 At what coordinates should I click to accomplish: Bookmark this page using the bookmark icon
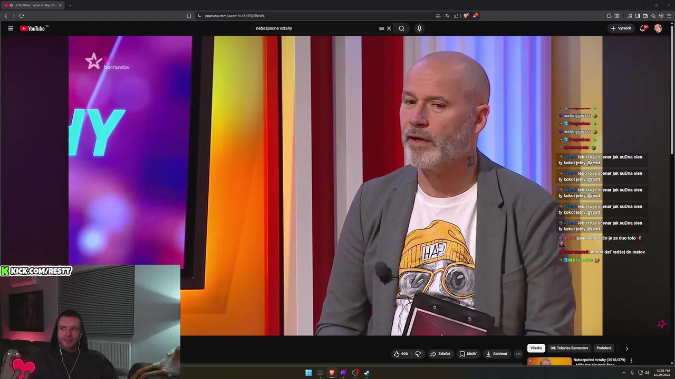(x=189, y=16)
